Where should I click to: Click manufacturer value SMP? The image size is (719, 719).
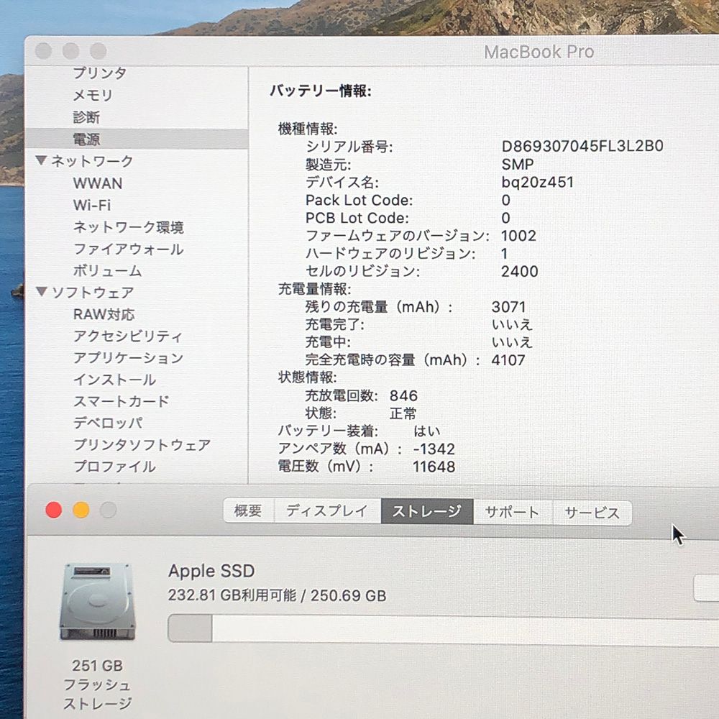518,164
